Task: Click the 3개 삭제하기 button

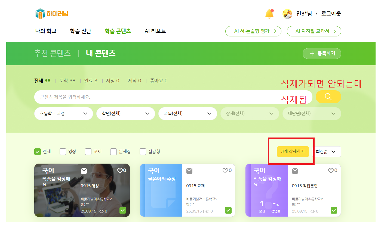Action: point(293,152)
